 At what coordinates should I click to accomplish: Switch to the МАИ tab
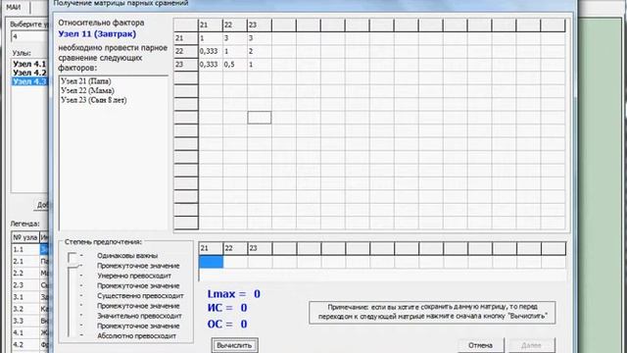click(x=14, y=7)
